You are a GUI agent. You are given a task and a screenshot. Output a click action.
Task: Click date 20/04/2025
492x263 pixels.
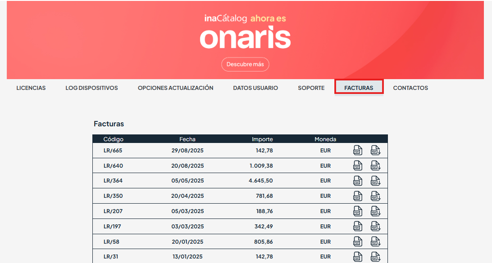pos(187,196)
